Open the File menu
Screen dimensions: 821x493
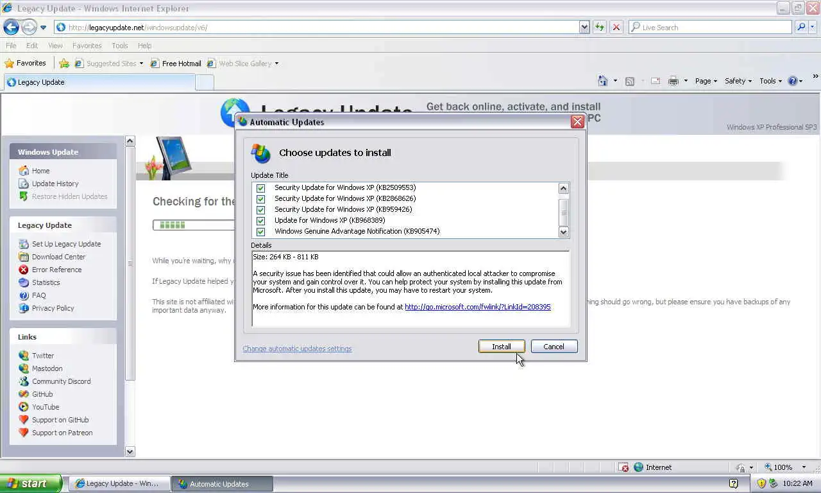[x=11, y=46]
